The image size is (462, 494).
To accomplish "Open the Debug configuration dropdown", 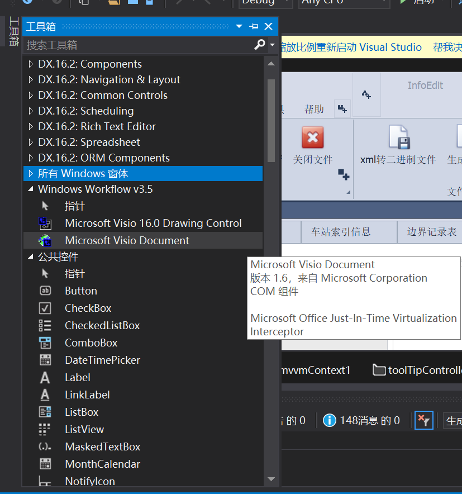I will (265, 3).
